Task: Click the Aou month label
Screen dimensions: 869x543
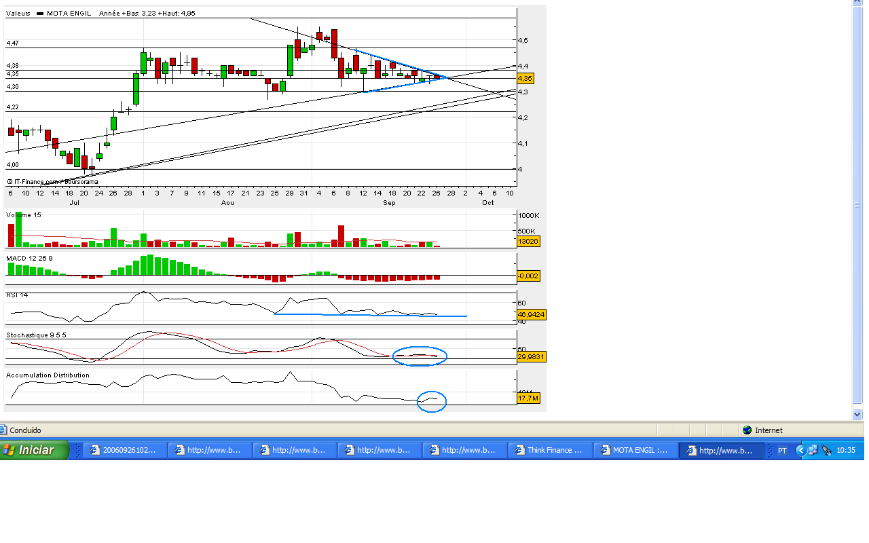Action: (x=227, y=202)
